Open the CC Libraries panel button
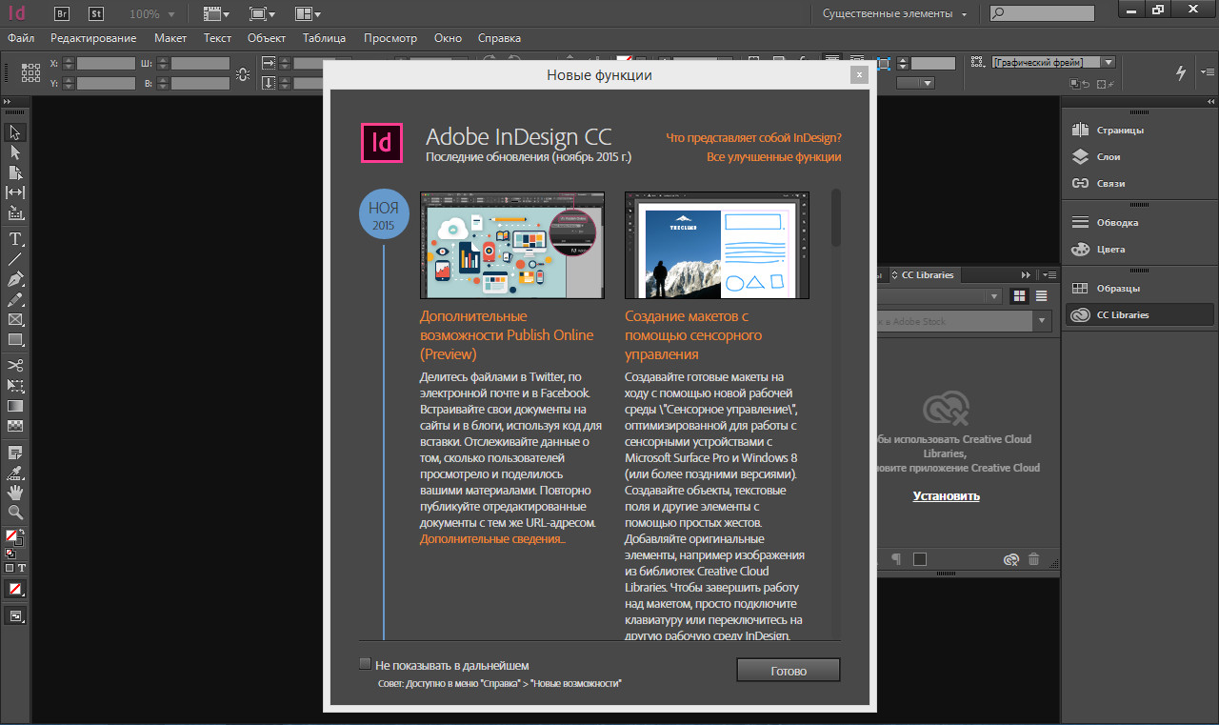 click(x=1138, y=314)
